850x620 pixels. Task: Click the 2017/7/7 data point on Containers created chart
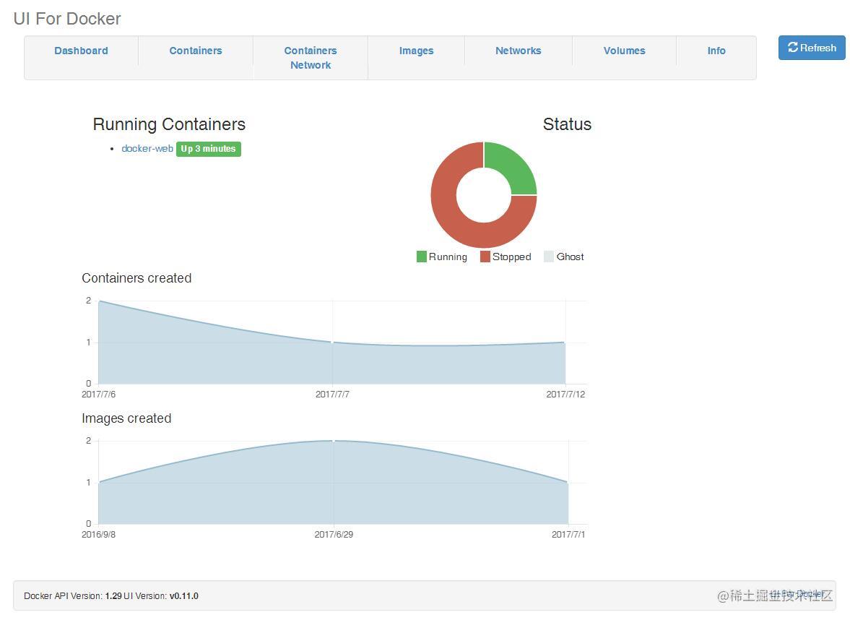pyautogui.click(x=332, y=343)
